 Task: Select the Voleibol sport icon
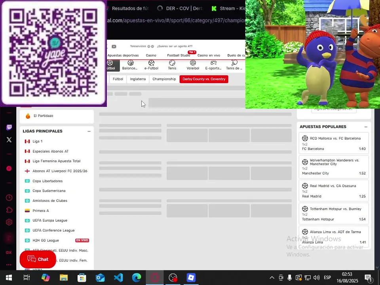click(x=193, y=65)
